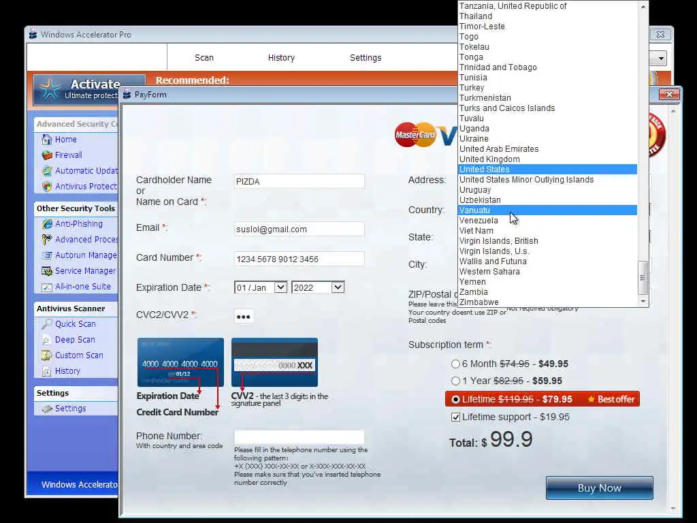Select Uganda in the country list
This screenshot has height=523, width=697.
[547, 129]
